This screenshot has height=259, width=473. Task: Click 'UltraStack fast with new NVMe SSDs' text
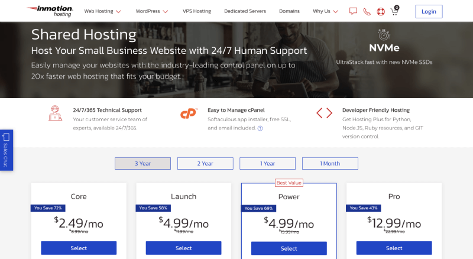pos(384,62)
